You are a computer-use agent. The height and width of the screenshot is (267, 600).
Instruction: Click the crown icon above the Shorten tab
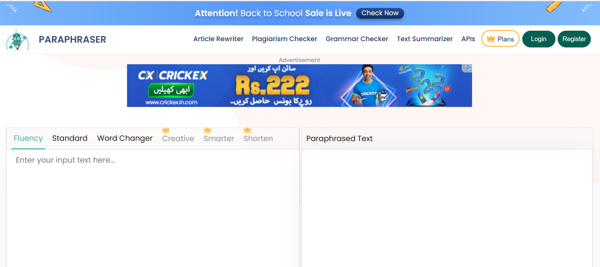(248, 130)
